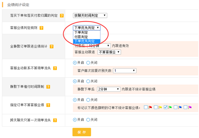
Task: Open help icon beside 客服主动联系不算询单流失
Action: click(x=55, y=68)
